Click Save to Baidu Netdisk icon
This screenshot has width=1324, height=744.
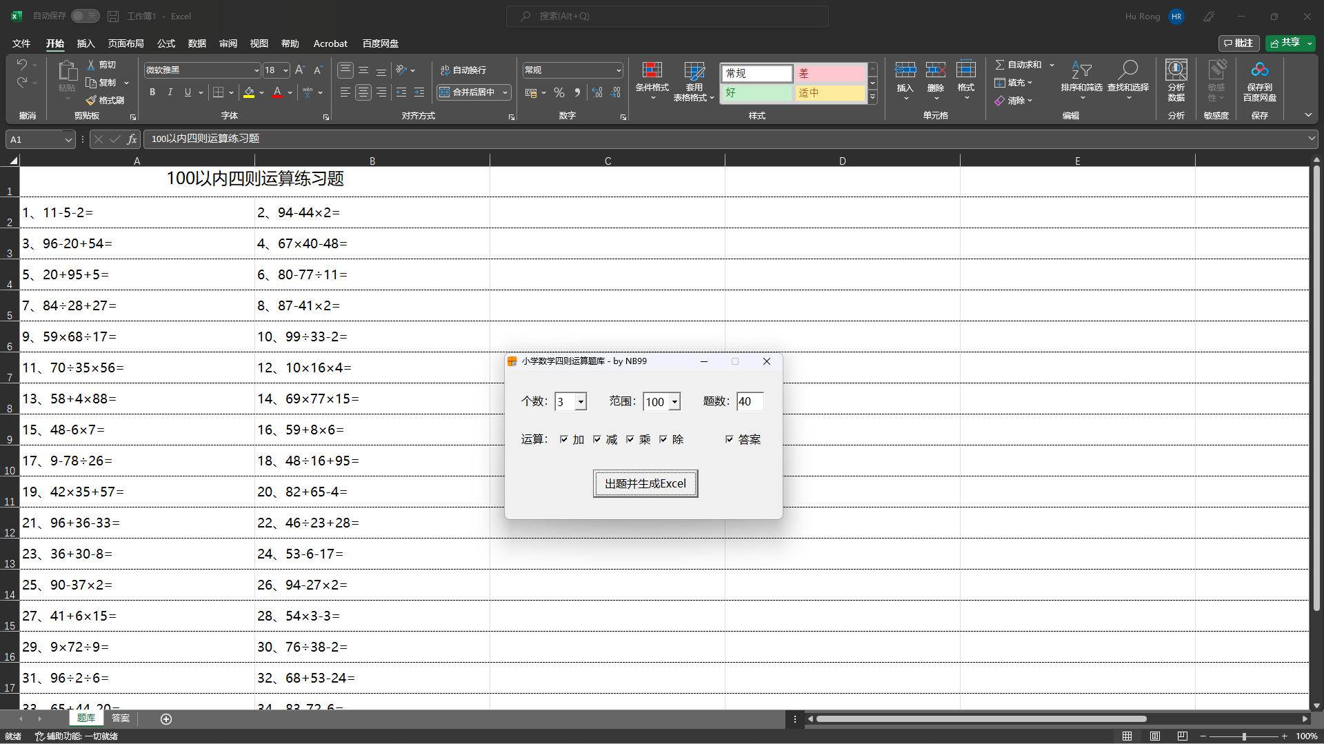click(x=1259, y=71)
